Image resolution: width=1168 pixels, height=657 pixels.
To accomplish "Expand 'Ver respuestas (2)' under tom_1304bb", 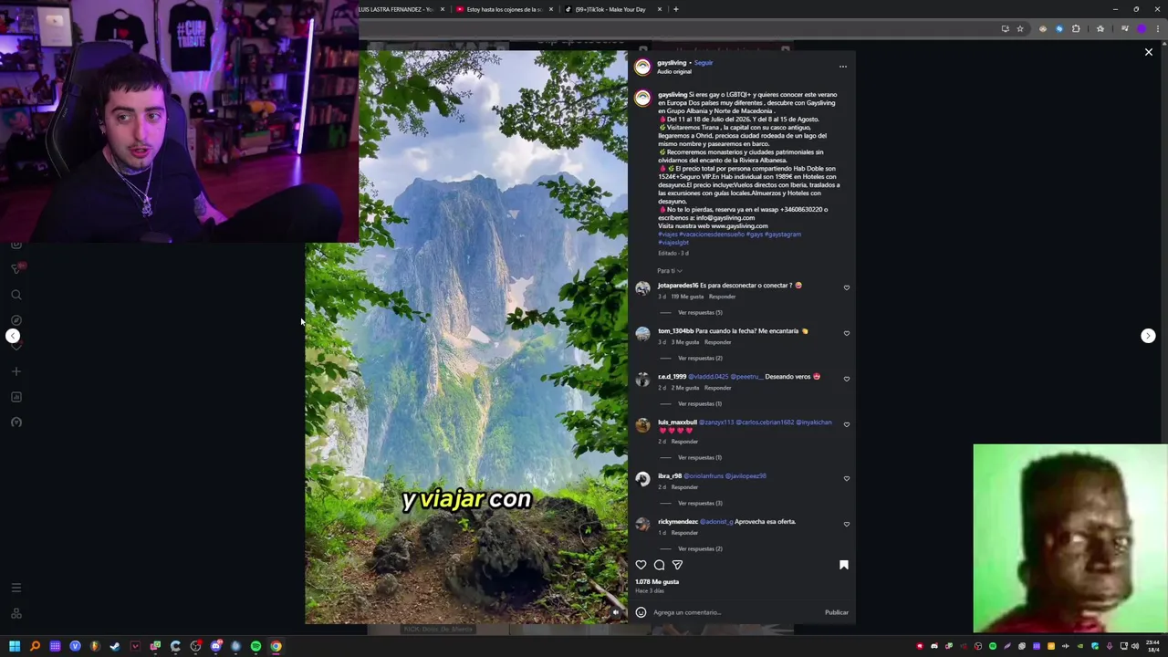I will click(700, 358).
